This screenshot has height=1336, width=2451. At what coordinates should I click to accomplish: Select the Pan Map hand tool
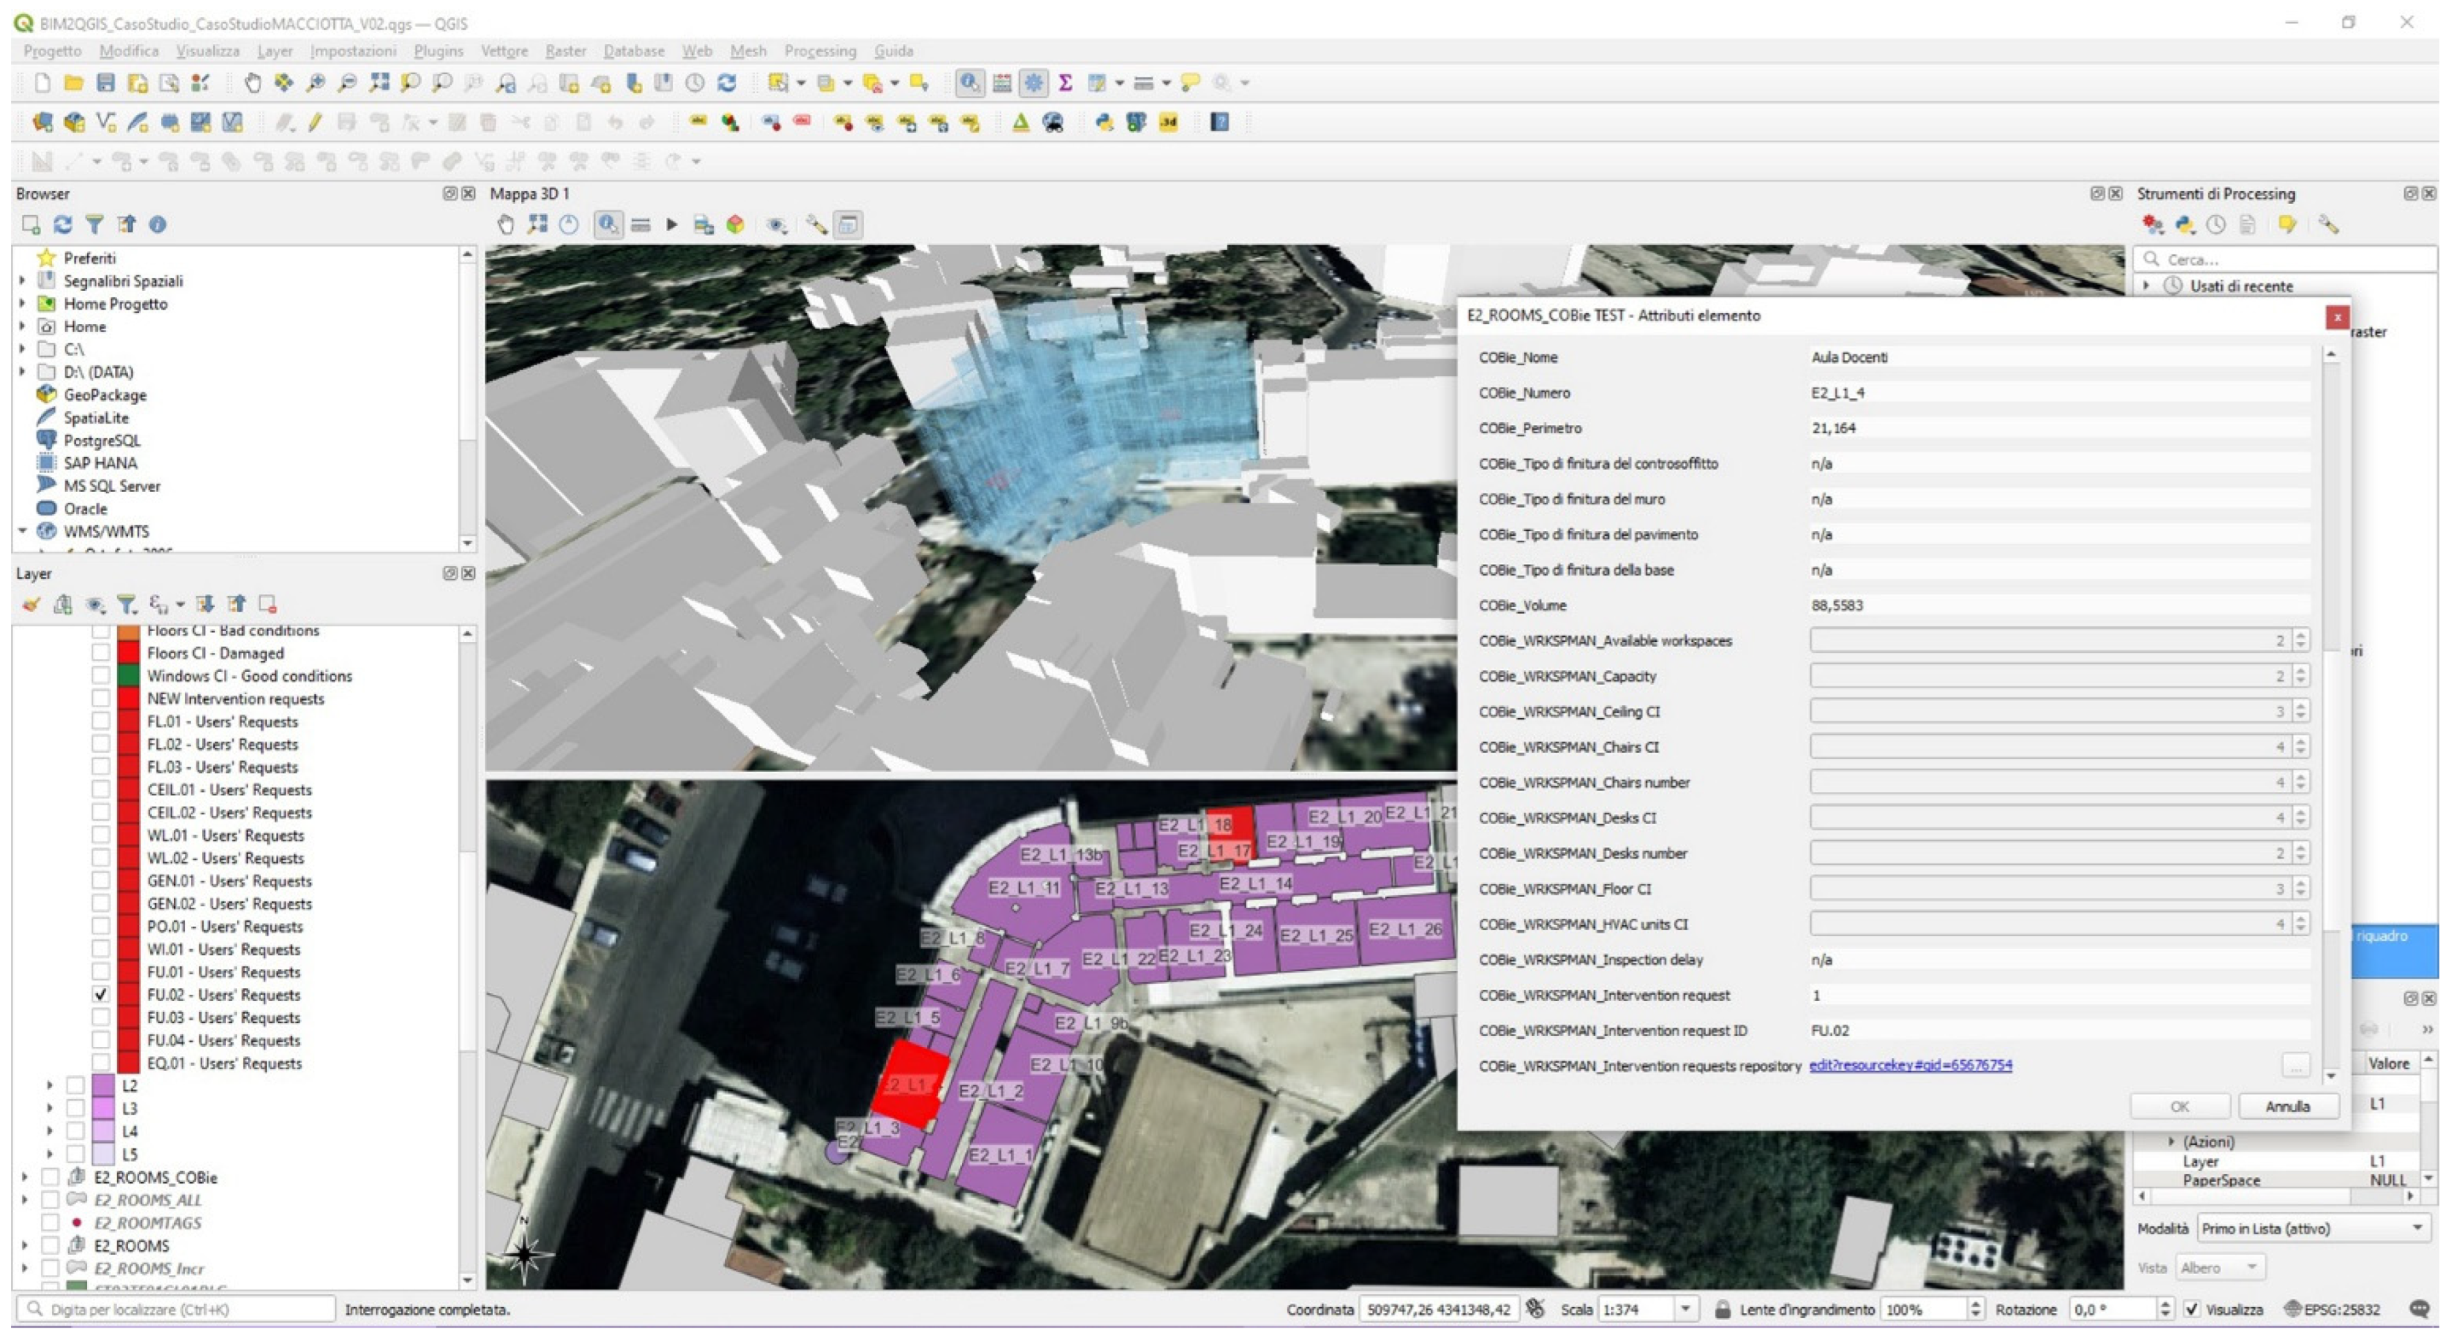click(252, 83)
